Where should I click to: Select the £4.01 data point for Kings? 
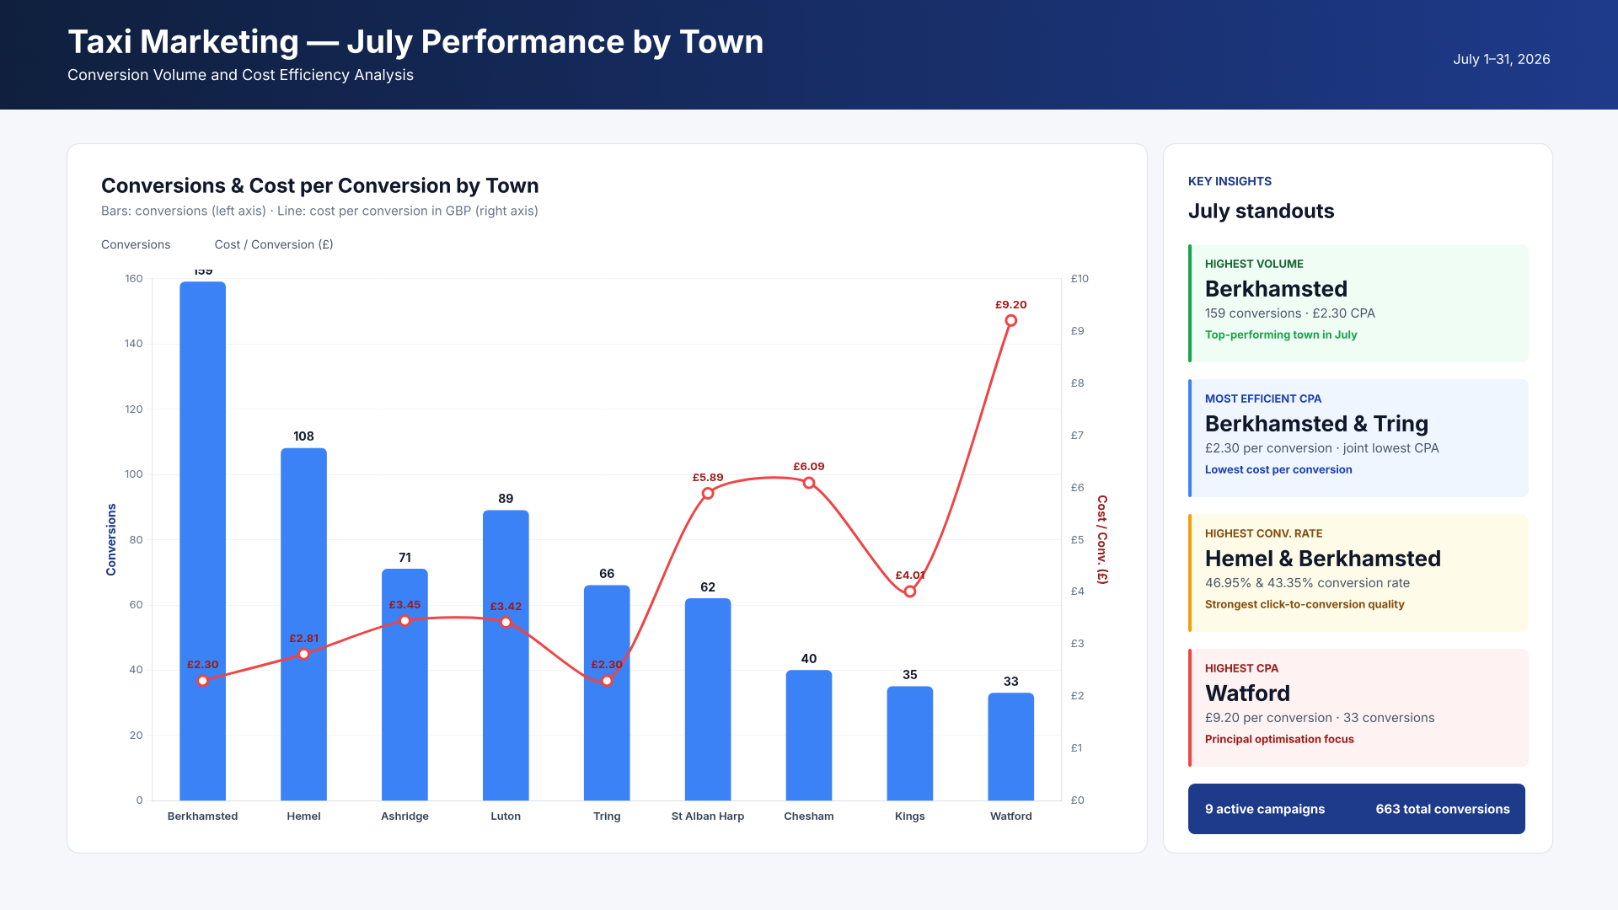pyautogui.click(x=910, y=591)
